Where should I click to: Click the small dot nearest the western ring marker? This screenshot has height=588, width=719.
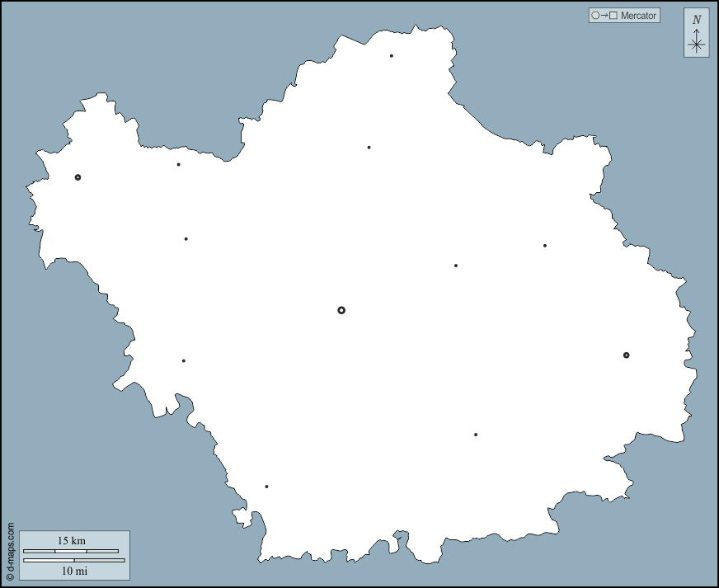tap(178, 164)
